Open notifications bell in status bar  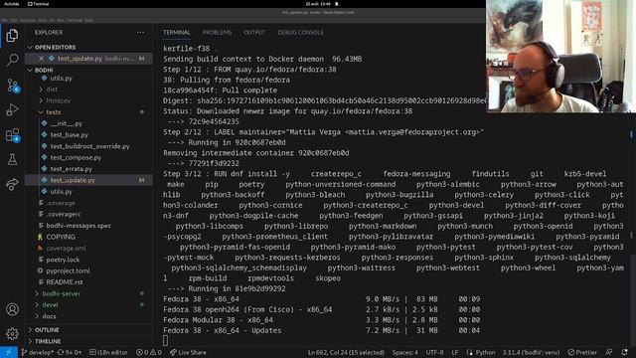(x=624, y=352)
